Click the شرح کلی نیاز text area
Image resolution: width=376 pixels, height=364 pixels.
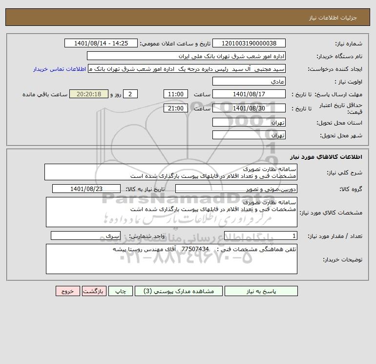[x=171, y=172]
